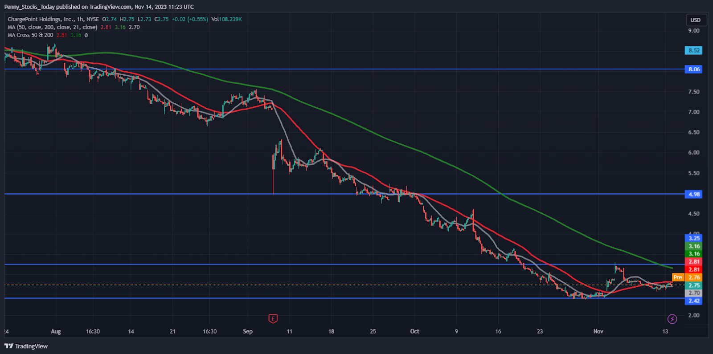Click the Oct label on time axis
The height and width of the screenshot is (354, 713).
[415, 331]
